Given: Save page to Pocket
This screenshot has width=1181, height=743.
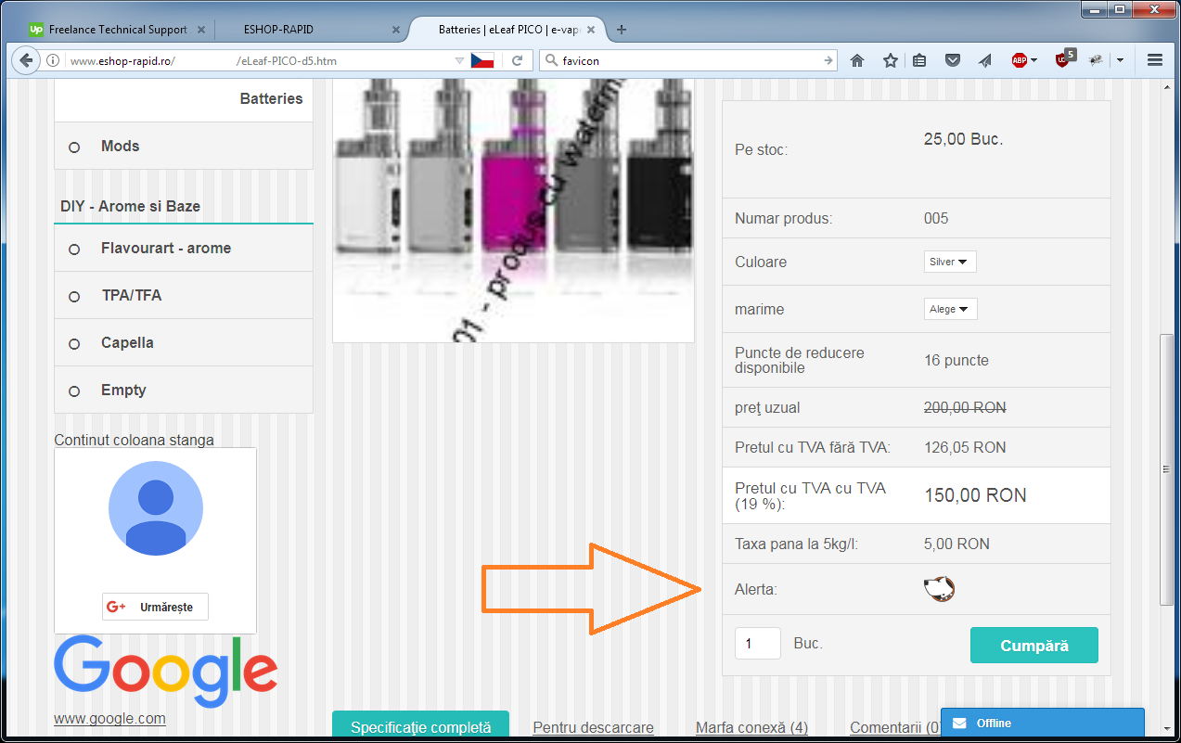Looking at the screenshot, I should point(952,60).
